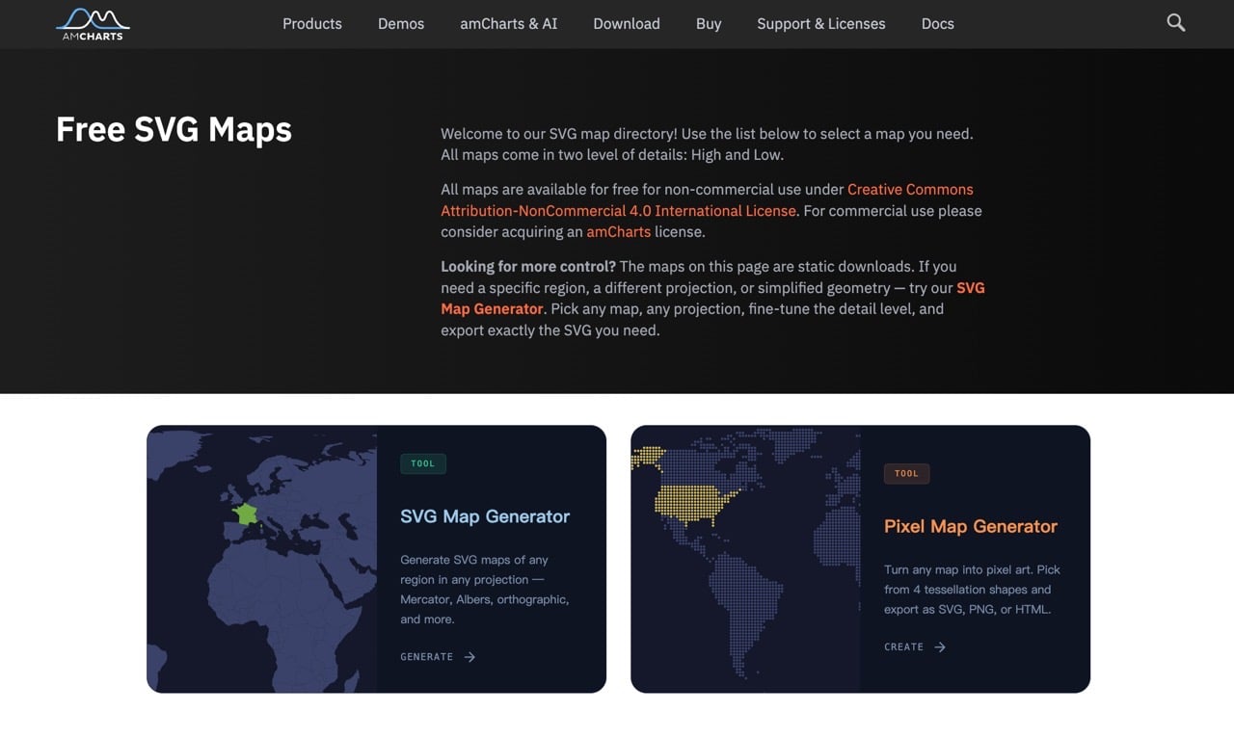Click the pixel map thumbnail of the Americas
The width and height of the screenshot is (1234, 738).
click(745, 559)
